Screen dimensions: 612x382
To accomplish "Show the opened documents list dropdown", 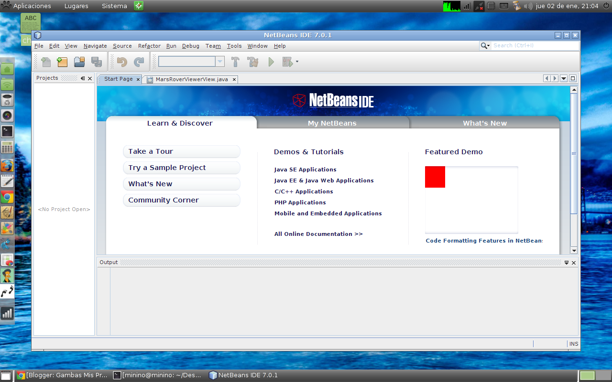I will tap(564, 78).
